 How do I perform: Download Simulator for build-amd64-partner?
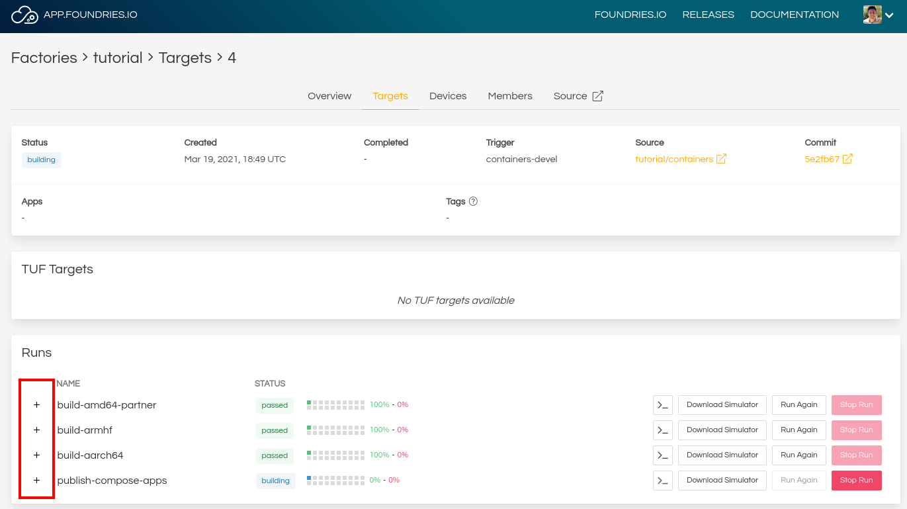[x=722, y=405]
